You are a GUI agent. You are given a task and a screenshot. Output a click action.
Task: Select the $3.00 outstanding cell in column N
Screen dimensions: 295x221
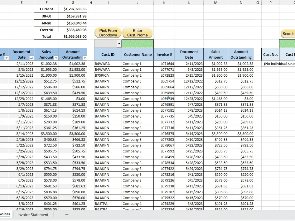(x=241, y=99)
